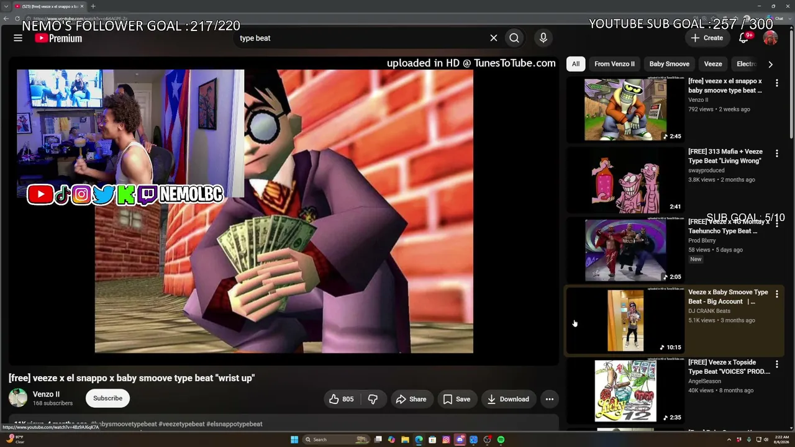Open options menu for the Taehuncho Type Beat video
The height and width of the screenshot is (447, 795).
pyautogui.click(x=776, y=223)
